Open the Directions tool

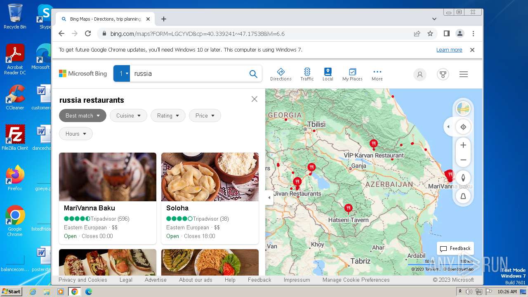pyautogui.click(x=281, y=74)
